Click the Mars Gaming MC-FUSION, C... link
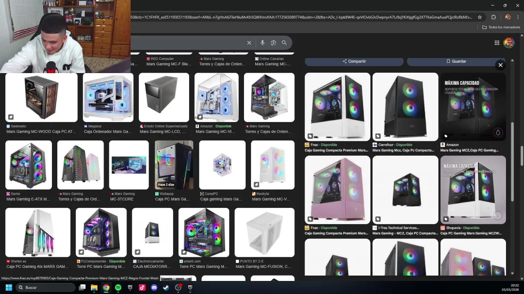524x294 pixels. 264,267
